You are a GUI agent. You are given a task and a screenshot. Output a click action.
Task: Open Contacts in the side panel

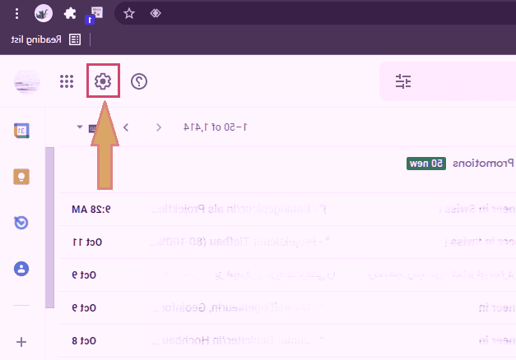(x=22, y=269)
